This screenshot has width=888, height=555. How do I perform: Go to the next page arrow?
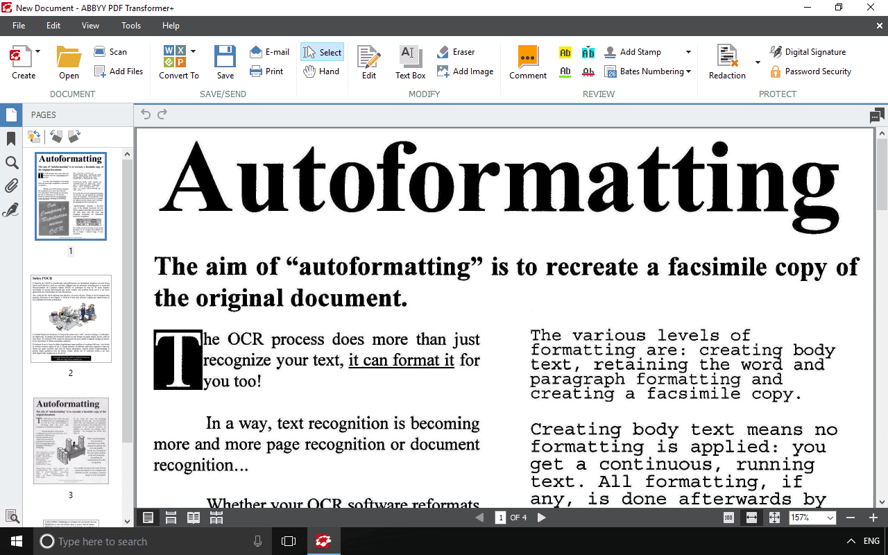pos(542,518)
